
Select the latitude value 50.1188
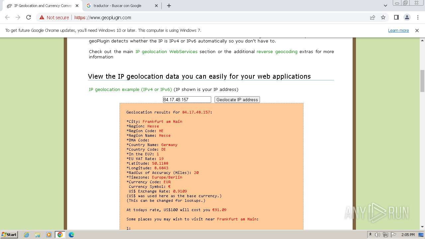click(x=160, y=163)
